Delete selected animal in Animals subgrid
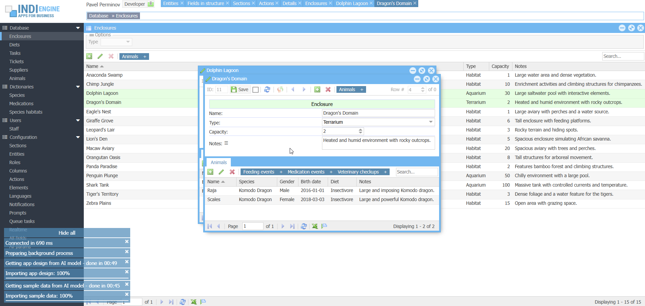645x306 pixels. [232, 172]
